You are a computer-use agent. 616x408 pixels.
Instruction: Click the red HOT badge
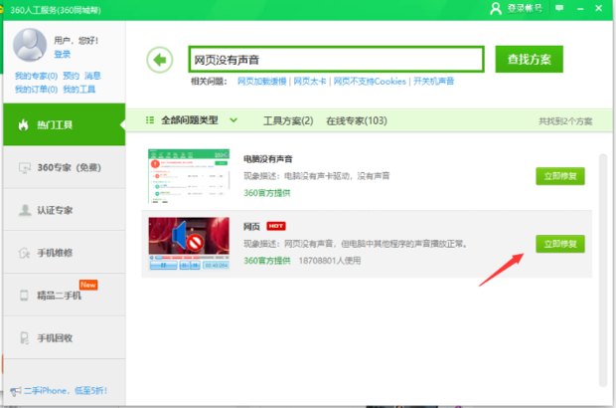[276, 226]
